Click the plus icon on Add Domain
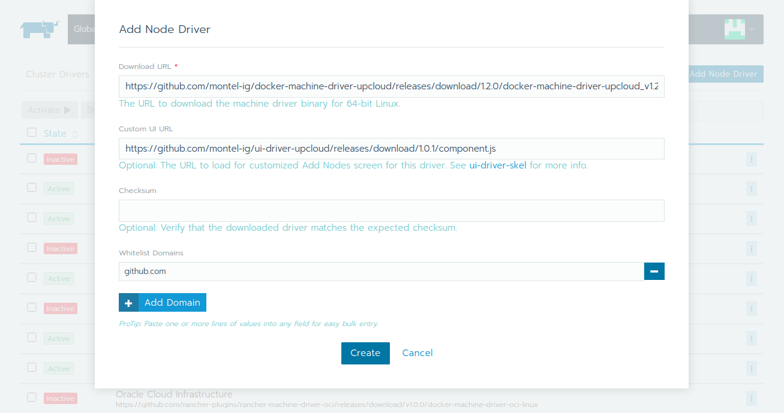 coord(128,302)
